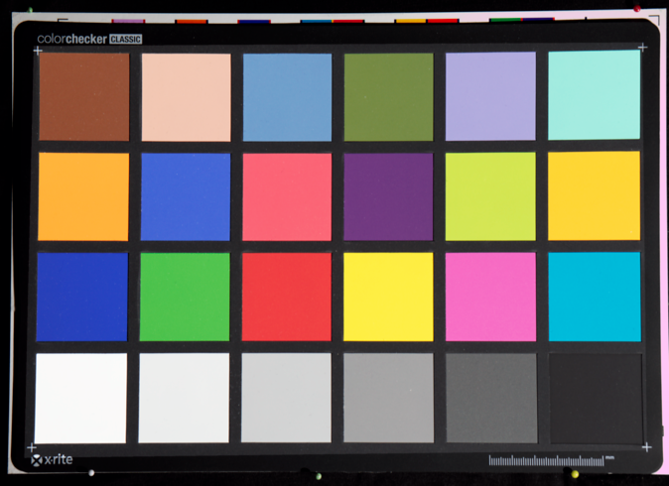Select the lime yellow-green patch
Viewport: 669px width, 486px height.
490,196
